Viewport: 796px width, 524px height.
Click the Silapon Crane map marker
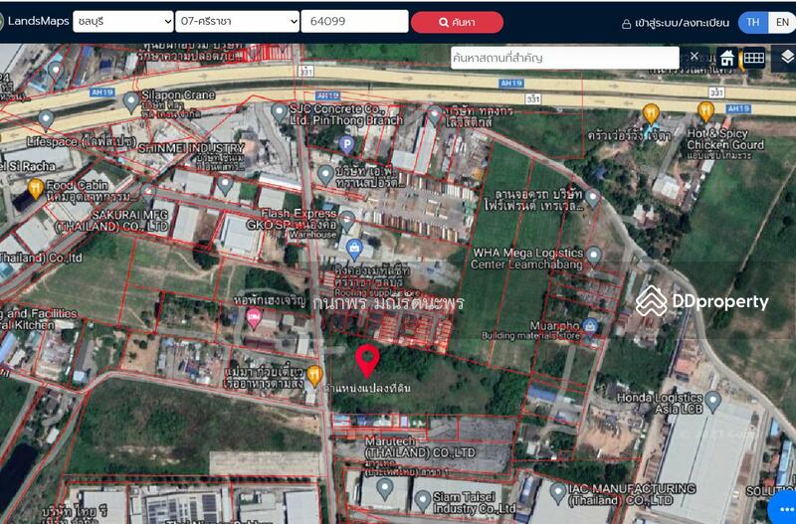point(131,102)
